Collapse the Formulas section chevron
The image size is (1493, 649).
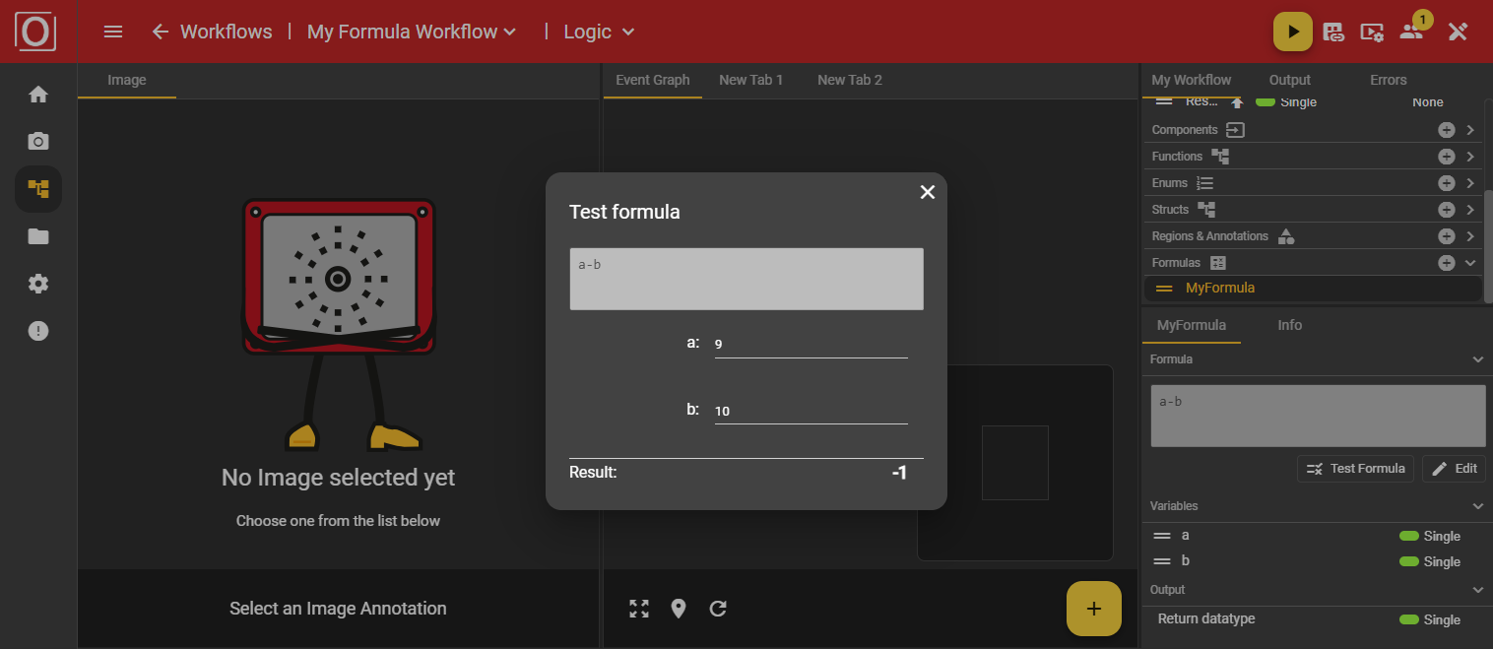point(1470,262)
